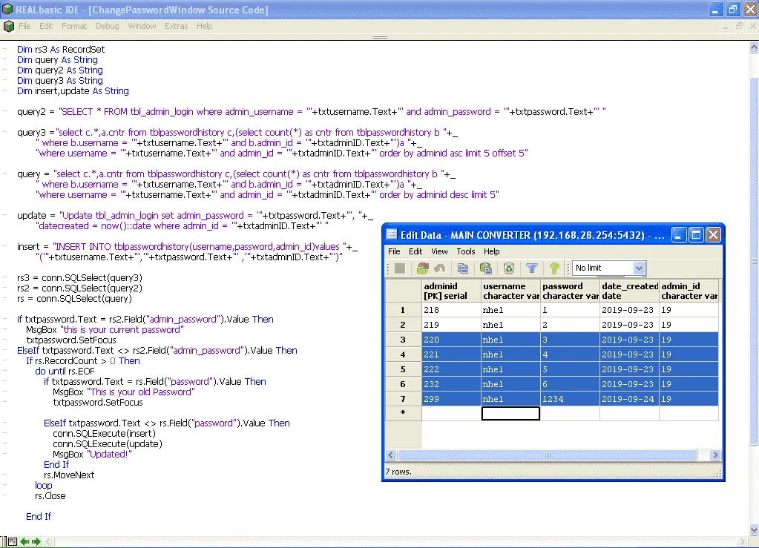Image resolution: width=759 pixels, height=548 pixels.
Task: Open REALbasic Format menu
Action: point(74,26)
